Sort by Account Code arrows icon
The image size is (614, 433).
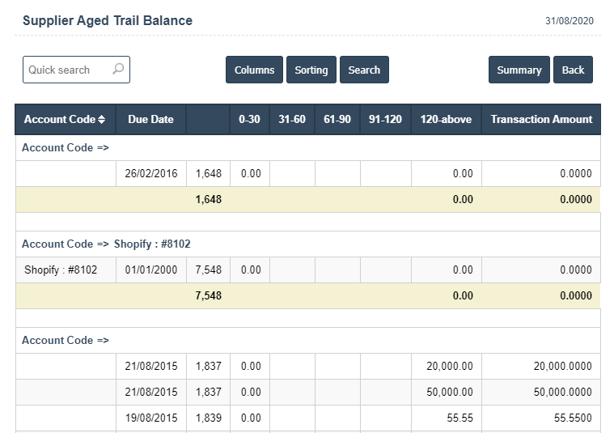click(101, 120)
